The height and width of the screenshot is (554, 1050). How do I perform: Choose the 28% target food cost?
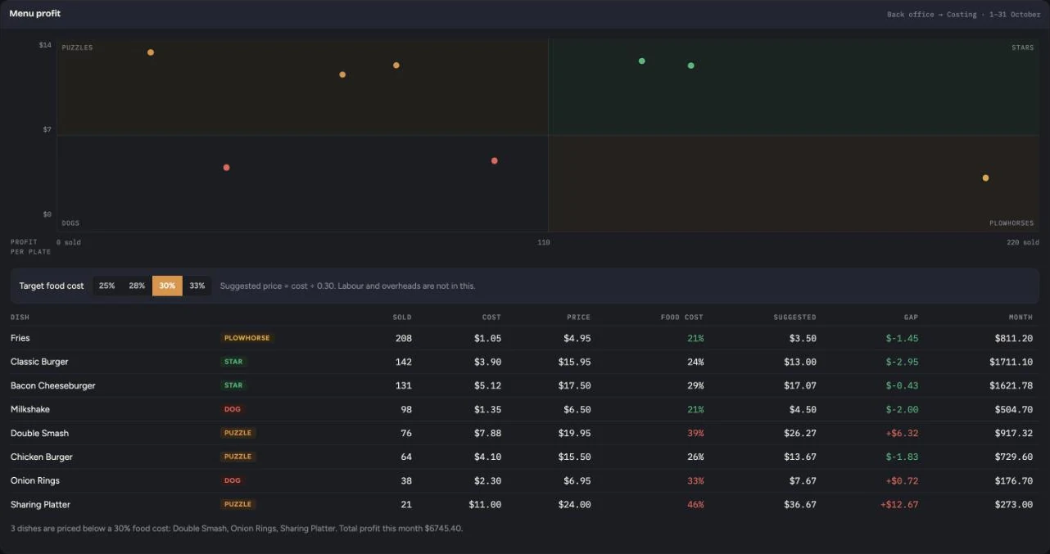(137, 286)
